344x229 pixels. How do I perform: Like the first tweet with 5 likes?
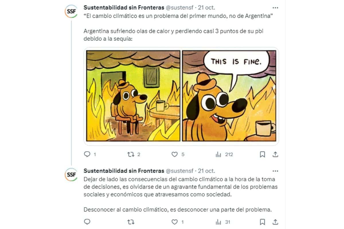coord(175,155)
